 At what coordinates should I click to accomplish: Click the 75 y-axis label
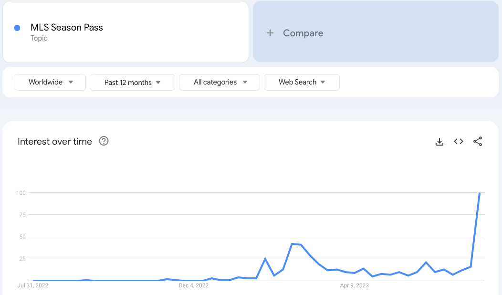pyautogui.click(x=22, y=215)
